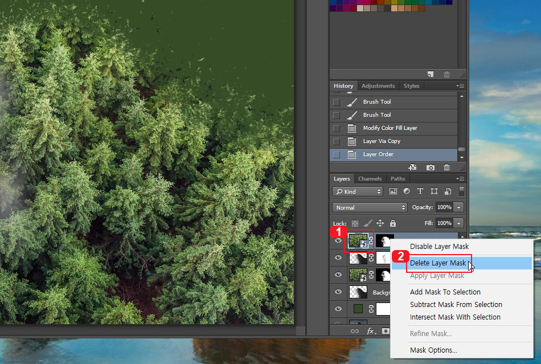
Task: Set history brush source to Layer Via Copy
Action: (337, 141)
